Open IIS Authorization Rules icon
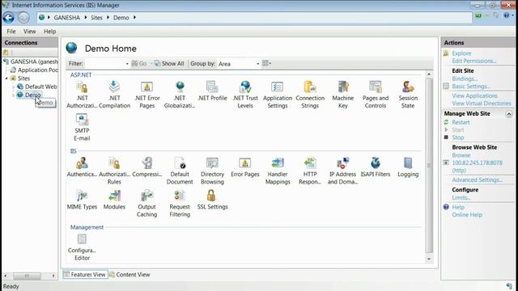The width and height of the screenshot is (518, 291). pos(114,171)
